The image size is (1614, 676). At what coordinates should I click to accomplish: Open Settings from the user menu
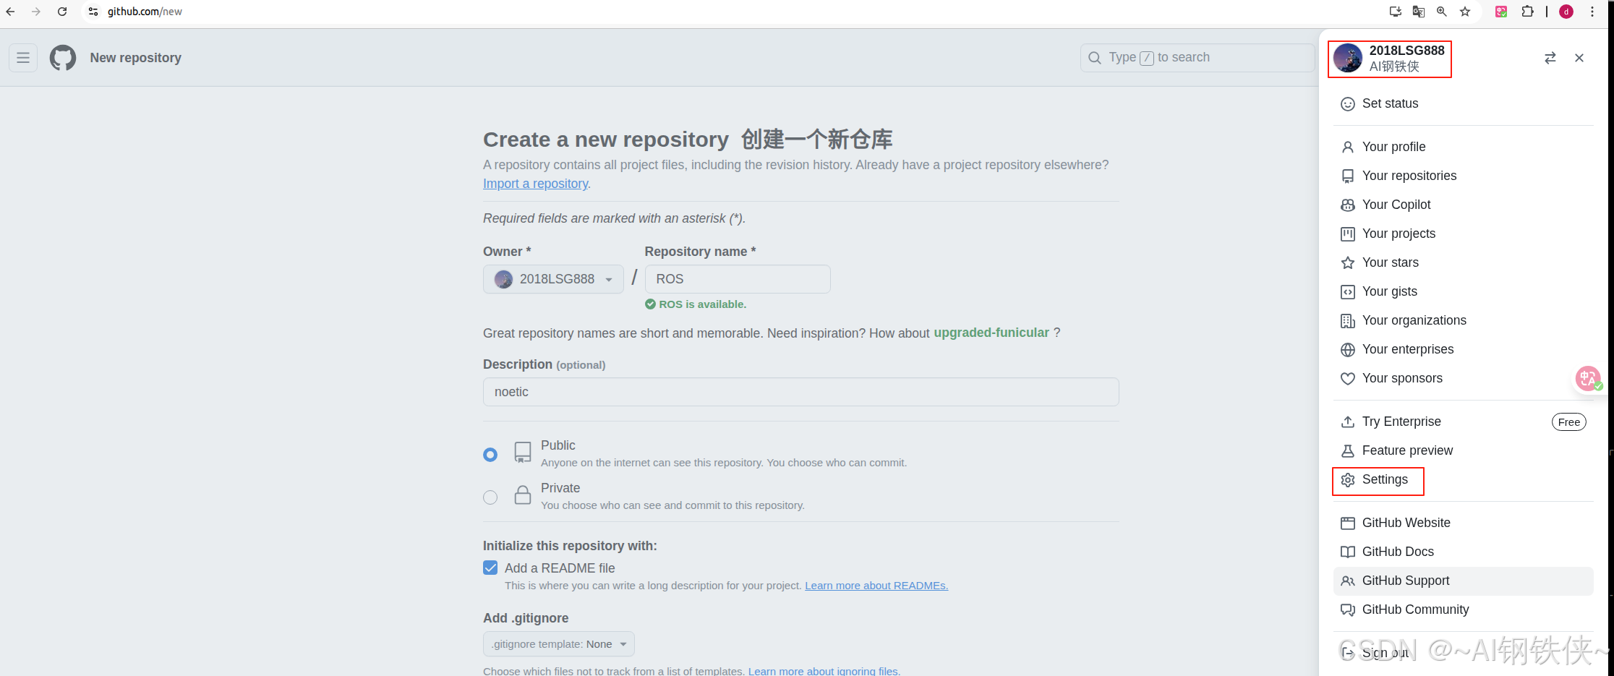1464,479
